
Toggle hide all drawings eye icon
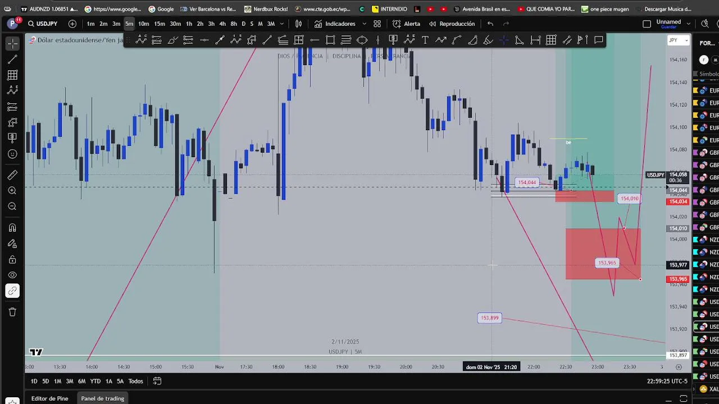(12, 275)
